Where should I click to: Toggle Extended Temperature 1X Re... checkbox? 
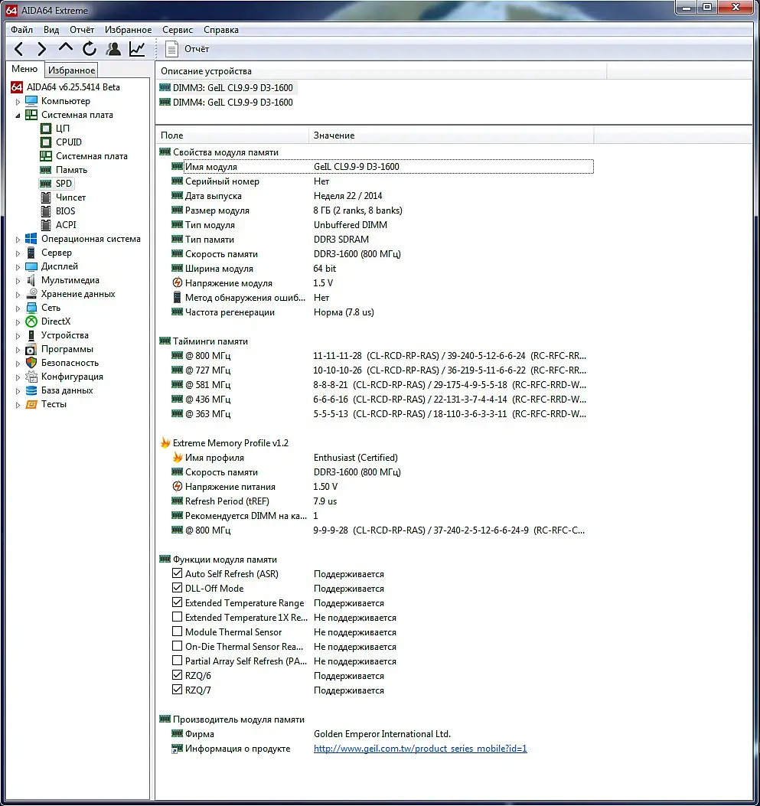(178, 617)
